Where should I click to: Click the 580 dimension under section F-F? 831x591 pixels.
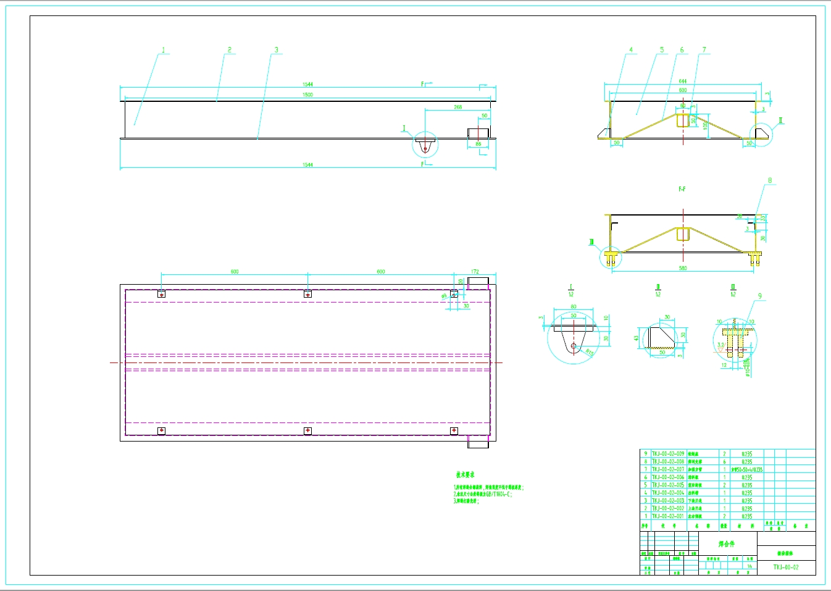(683, 268)
